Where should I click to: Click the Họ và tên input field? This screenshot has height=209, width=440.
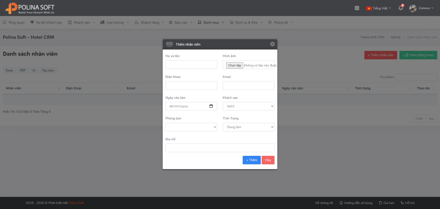191,65
